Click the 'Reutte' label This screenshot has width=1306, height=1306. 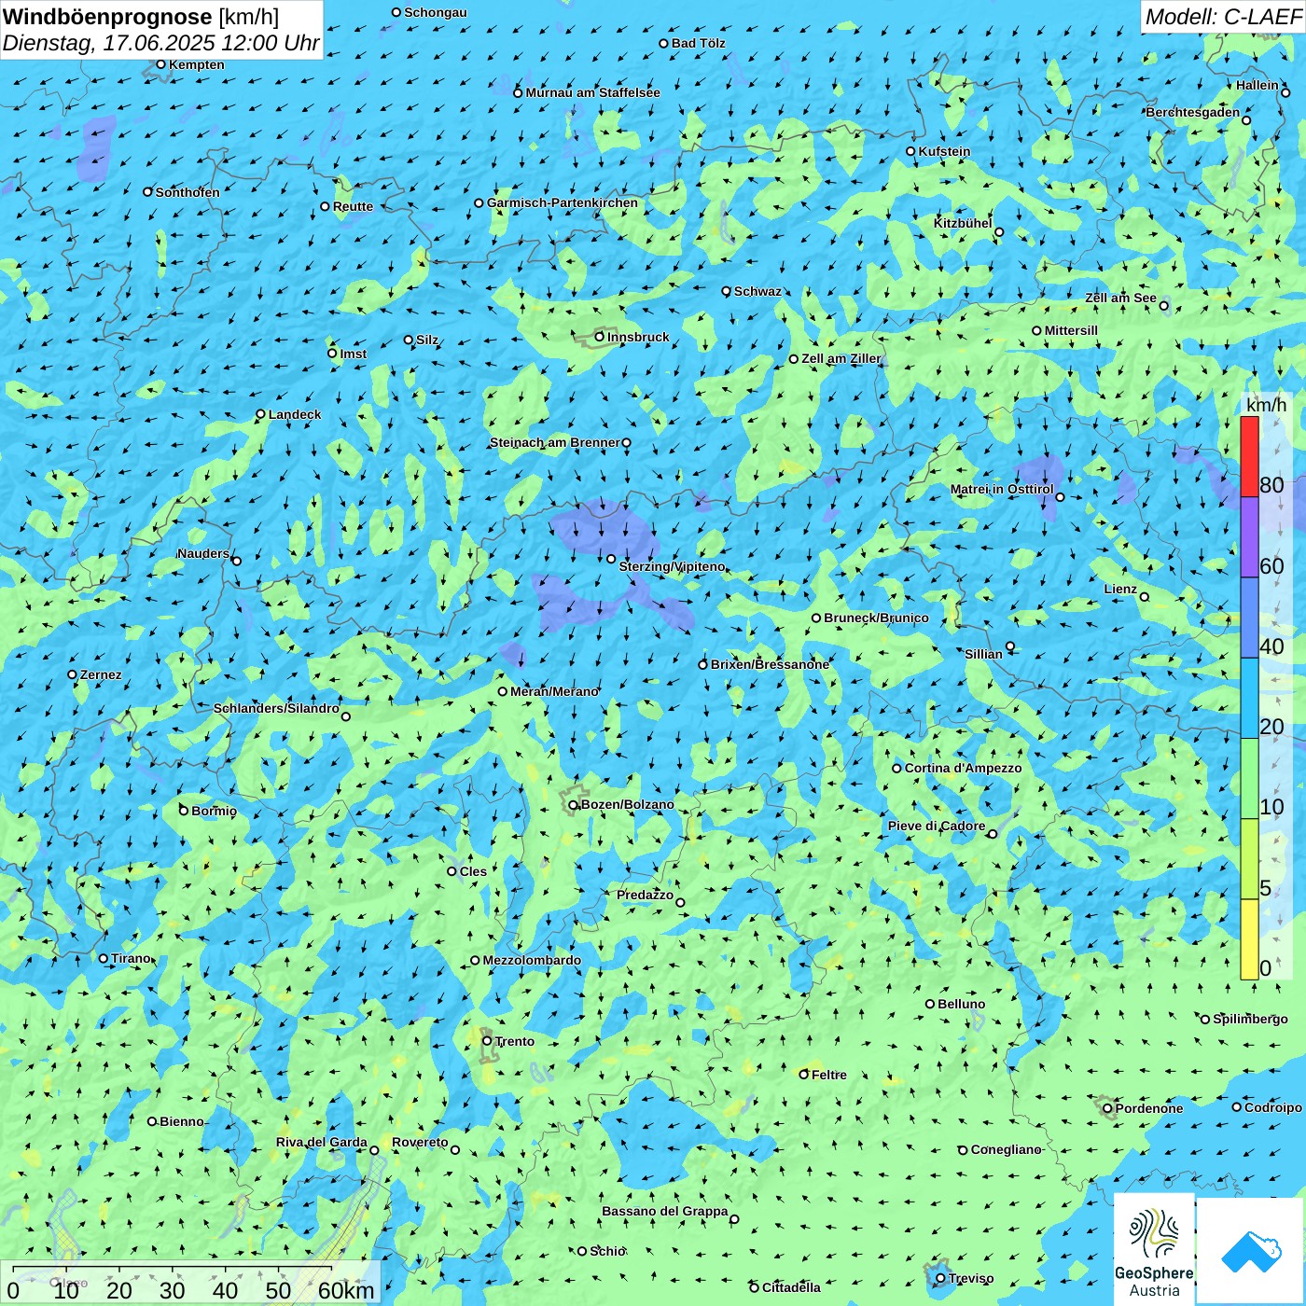tap(353, 206)
